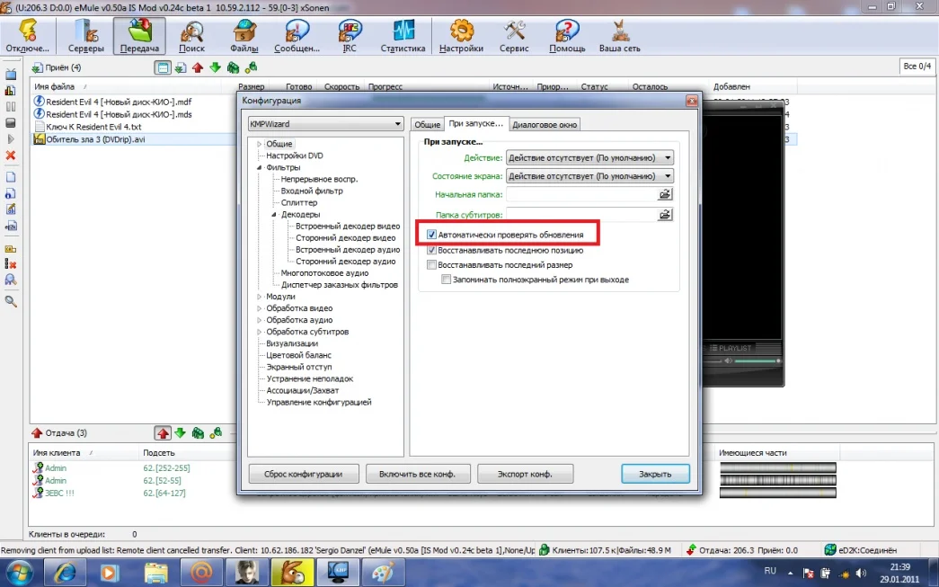Click the browse folder icon for Папка субтитров

pyautogui.click(x=665, y=215)
